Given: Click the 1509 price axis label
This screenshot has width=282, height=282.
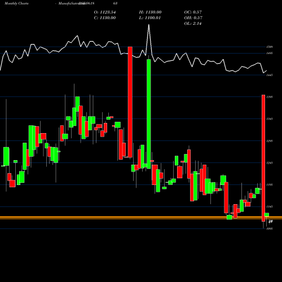Looking at the screenshot, I should tap(270, 47).
